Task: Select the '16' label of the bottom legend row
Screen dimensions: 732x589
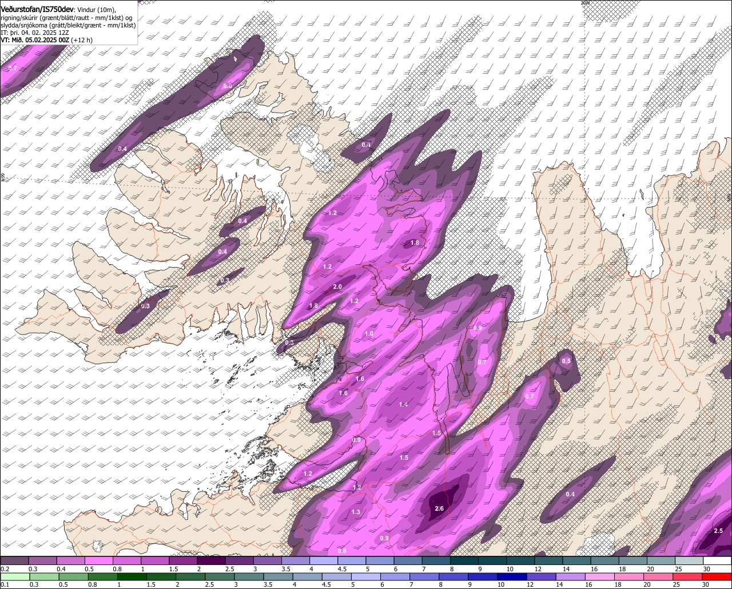Action: (x=590, y=585)
